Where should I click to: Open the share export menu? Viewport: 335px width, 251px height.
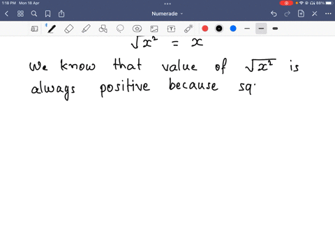click(x=61, y=14)
